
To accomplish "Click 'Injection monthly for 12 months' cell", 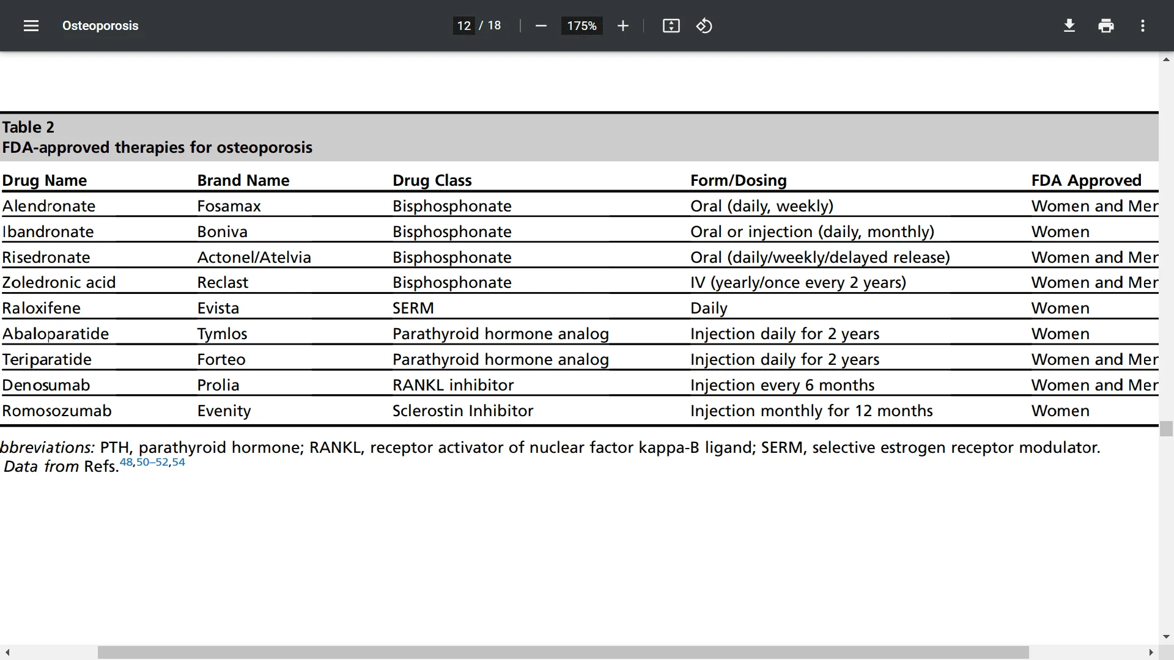I will coord(811,411).
